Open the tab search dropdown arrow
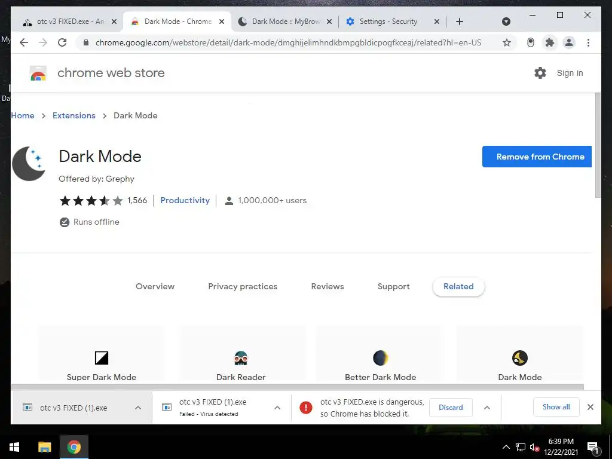Image resolution: width=612 pixels, height=459 pixels. pos(506,22)
